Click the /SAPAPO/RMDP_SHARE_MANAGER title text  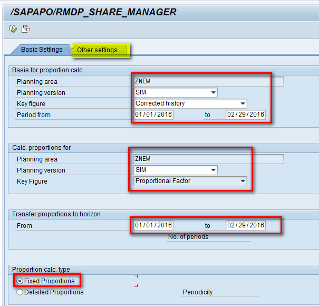click(x=93, y=12)
